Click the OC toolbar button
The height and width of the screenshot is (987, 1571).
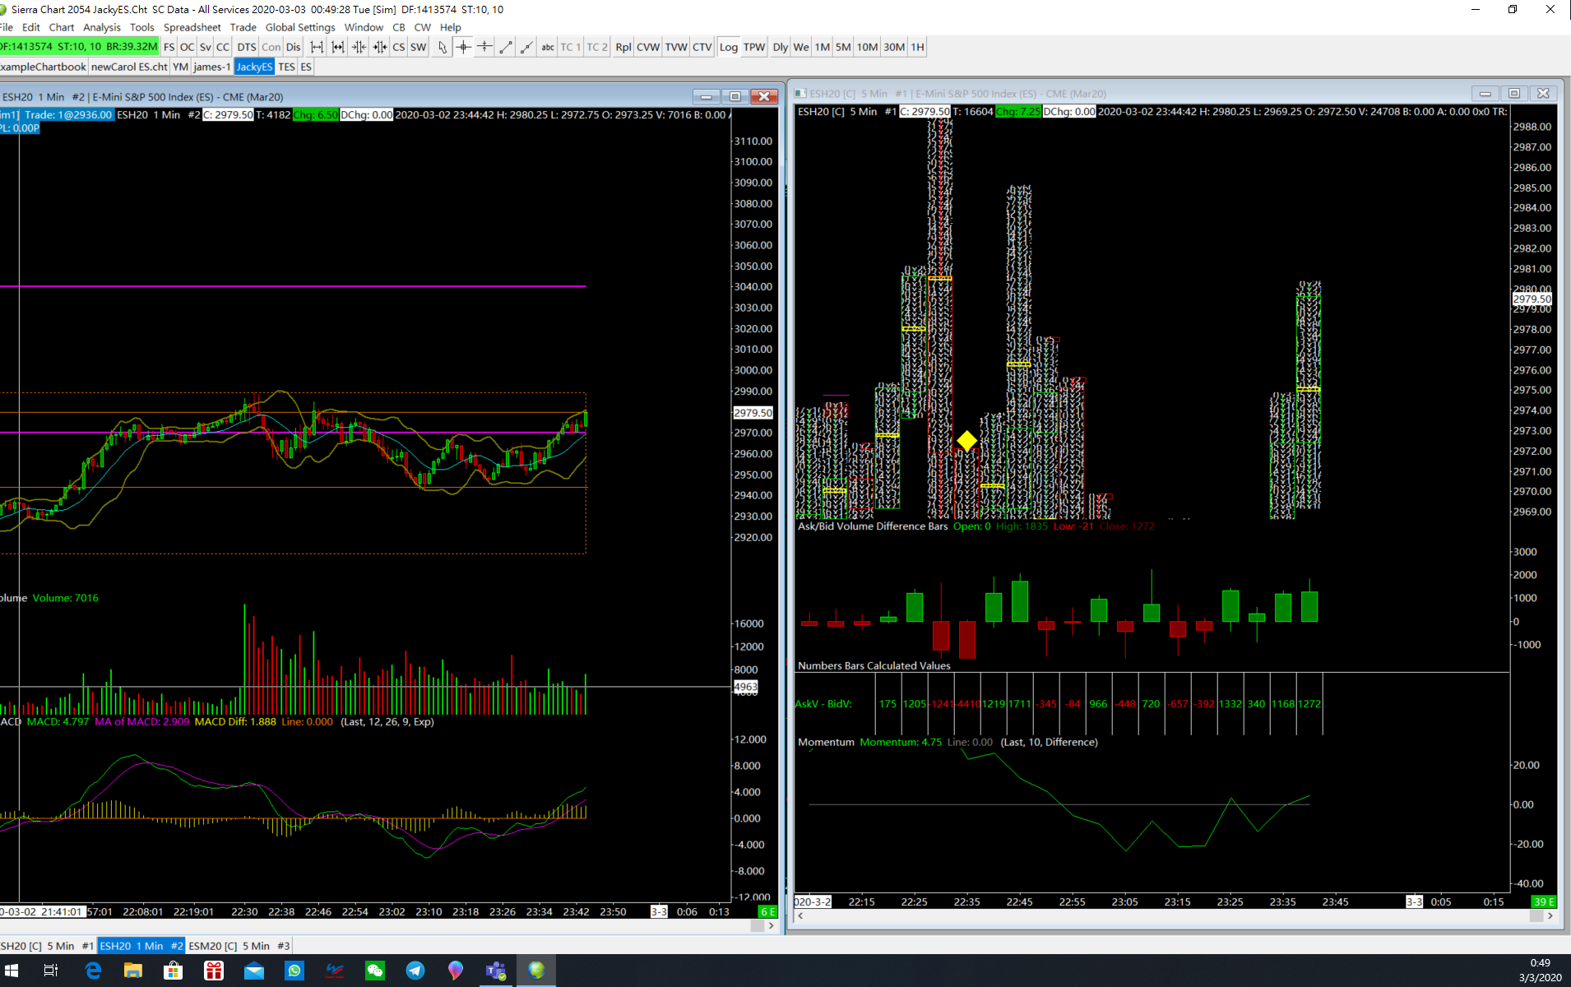pyautogui.click(x=188, y=47)
